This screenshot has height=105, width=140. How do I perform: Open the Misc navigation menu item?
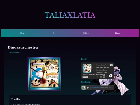point(22,33)
